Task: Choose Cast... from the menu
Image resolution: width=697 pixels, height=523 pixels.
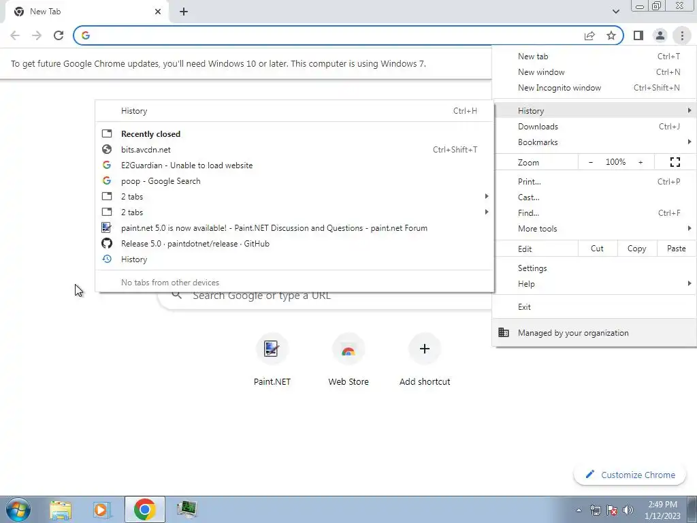Action: point(594,197)
